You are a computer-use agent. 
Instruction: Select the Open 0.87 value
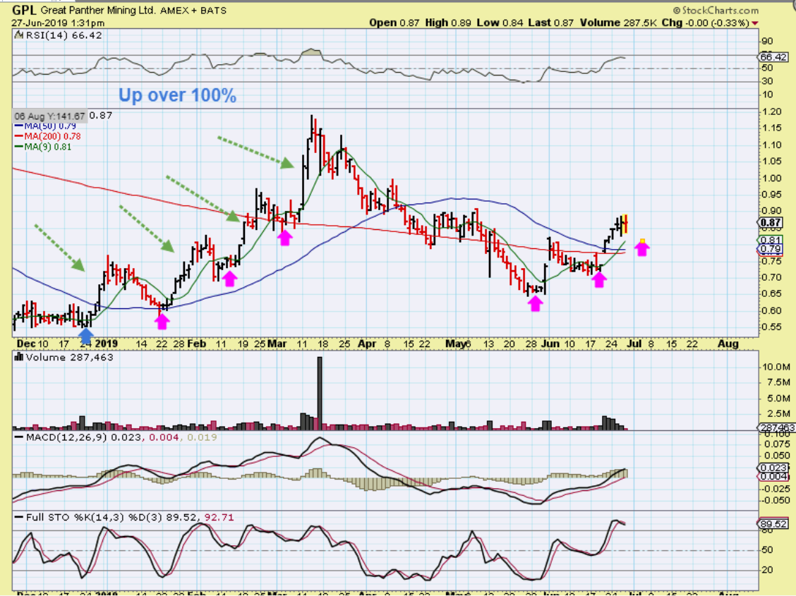click(x=394, y=23)
